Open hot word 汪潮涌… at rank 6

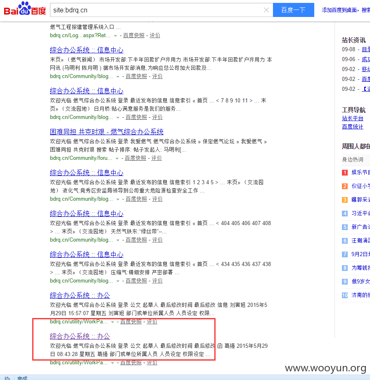361,241
